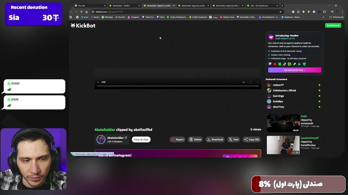Mute the video using speaker icon

tap(244, 82)
